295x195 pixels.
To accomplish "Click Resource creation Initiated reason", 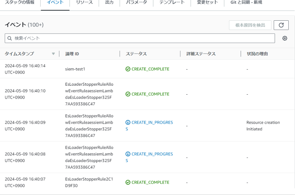I will [263, 126].
